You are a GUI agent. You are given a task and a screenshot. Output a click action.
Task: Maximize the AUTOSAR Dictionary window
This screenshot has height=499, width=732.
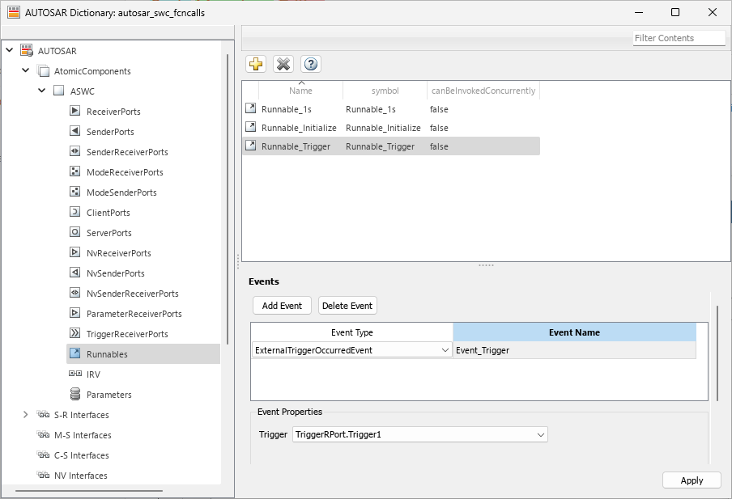(x=675, y=12)
